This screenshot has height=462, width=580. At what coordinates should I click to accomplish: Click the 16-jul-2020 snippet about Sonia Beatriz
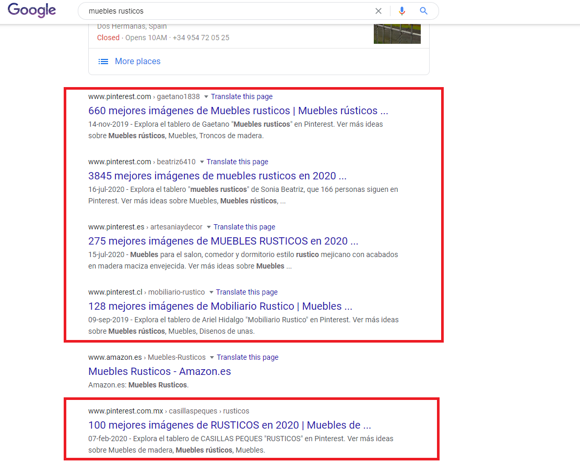[243, 195]
